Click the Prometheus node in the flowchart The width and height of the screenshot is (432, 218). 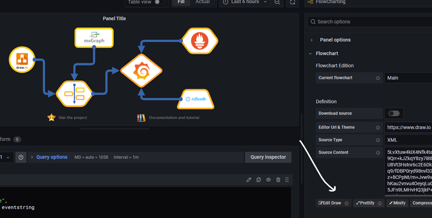pos(199,41)
